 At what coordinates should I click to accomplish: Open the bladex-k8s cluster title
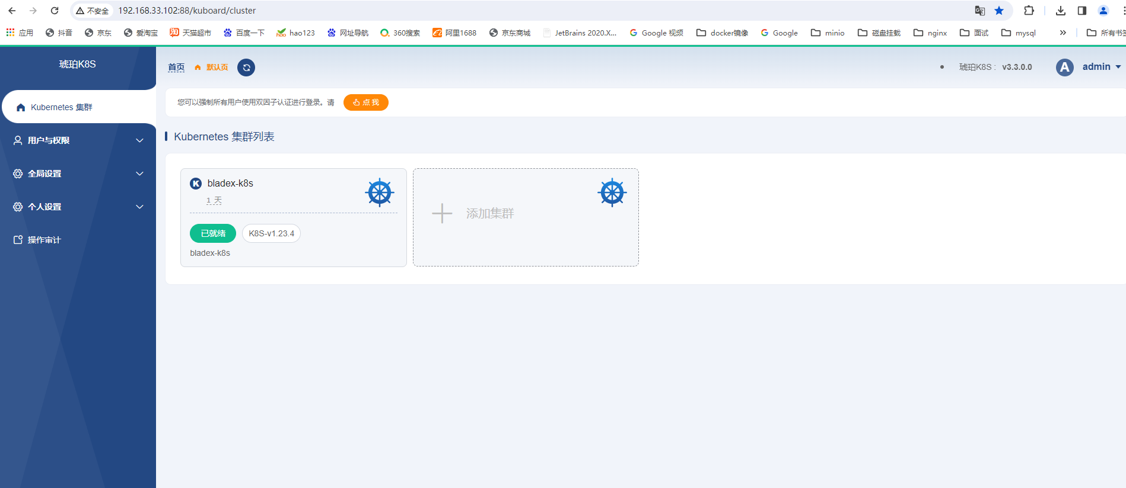pyautogui.click(x=230, y=184)
